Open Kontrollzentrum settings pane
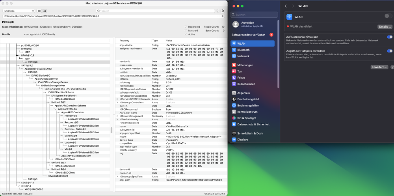Viewport: 394px width, 196px height. (253, 112)
